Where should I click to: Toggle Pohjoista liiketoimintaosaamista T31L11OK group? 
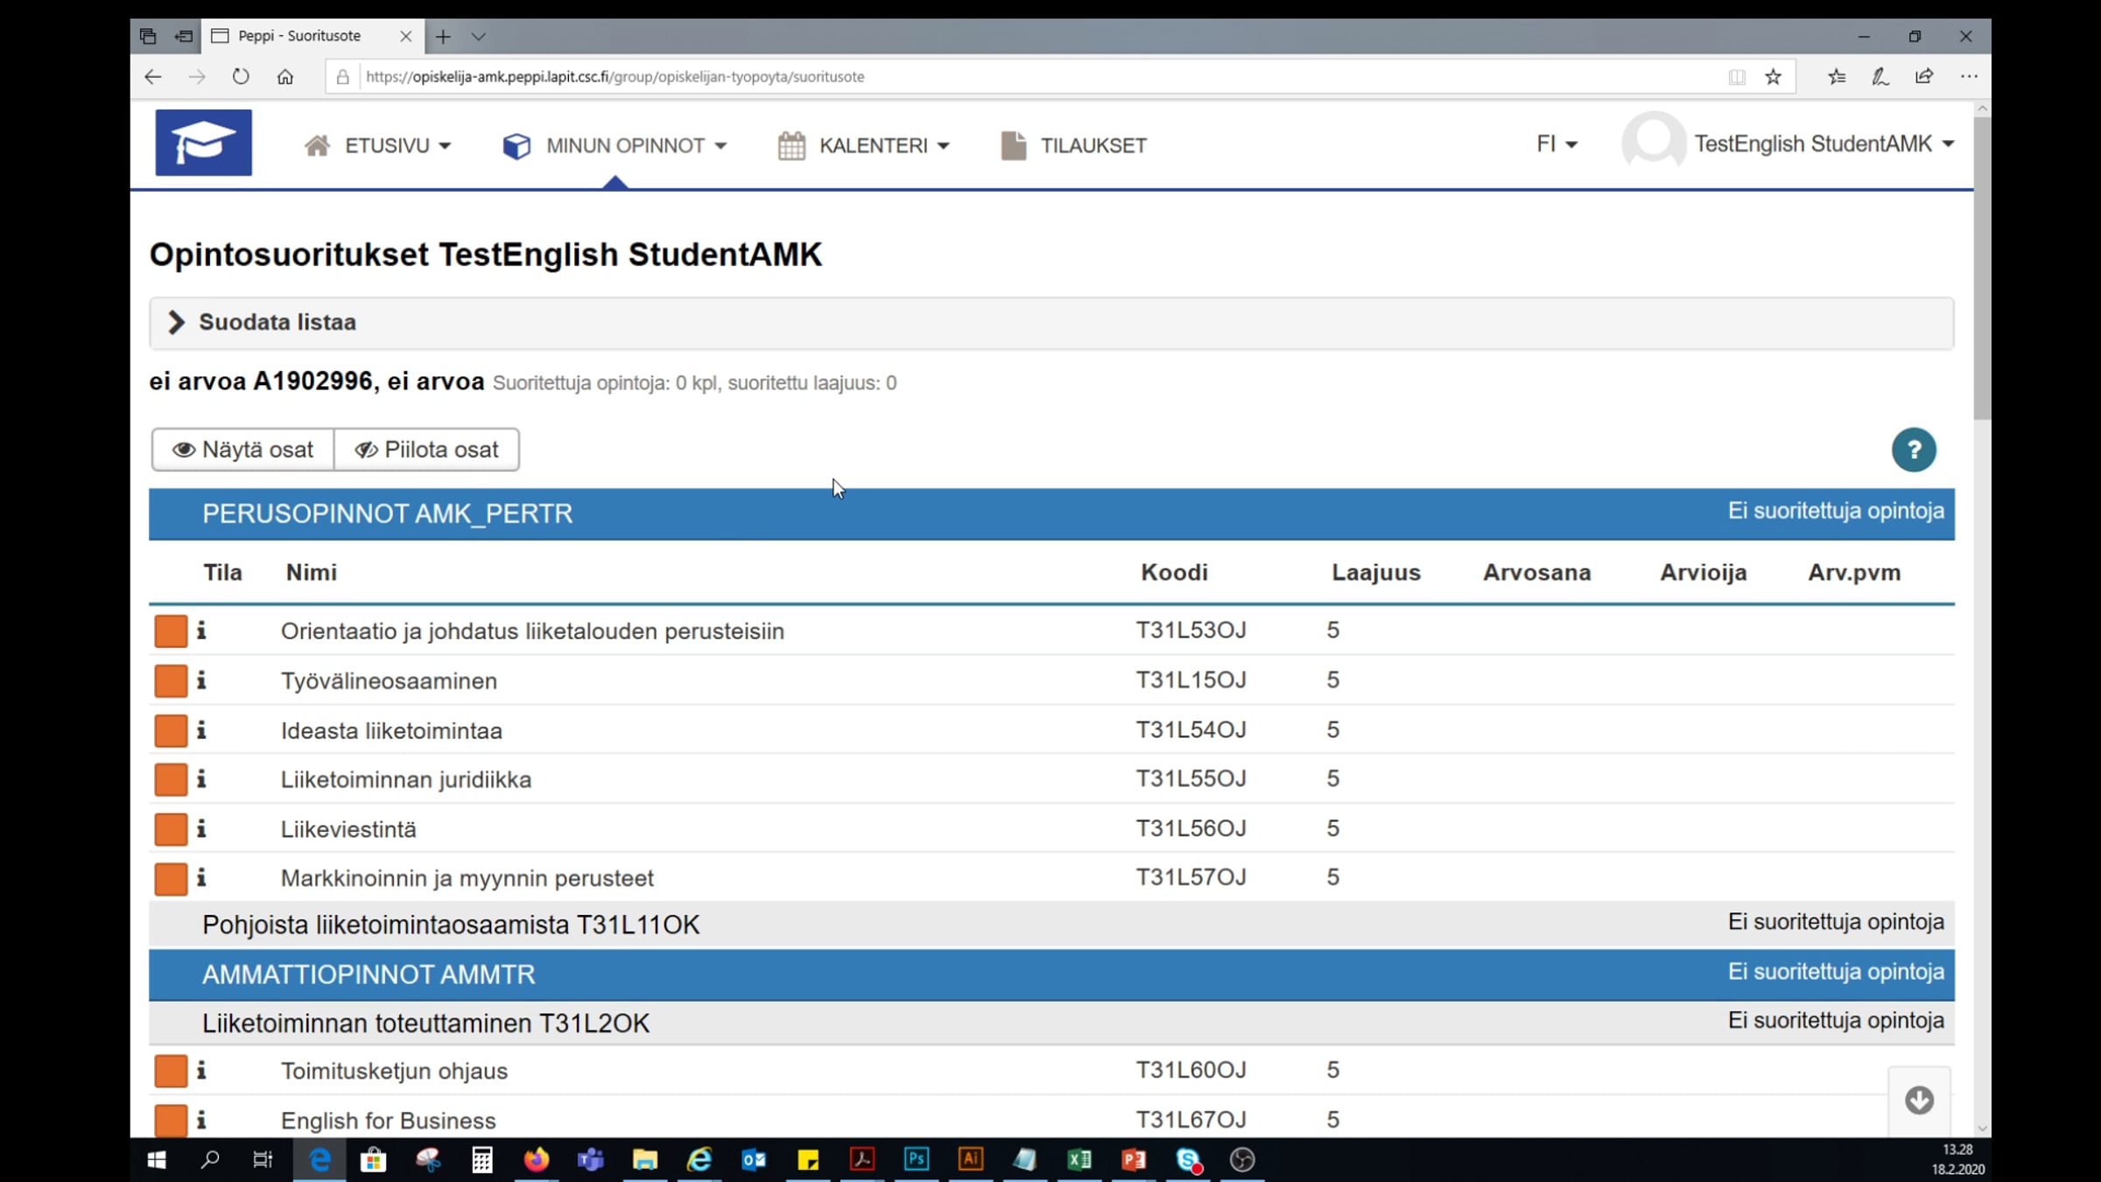[x=1051, y=925]
